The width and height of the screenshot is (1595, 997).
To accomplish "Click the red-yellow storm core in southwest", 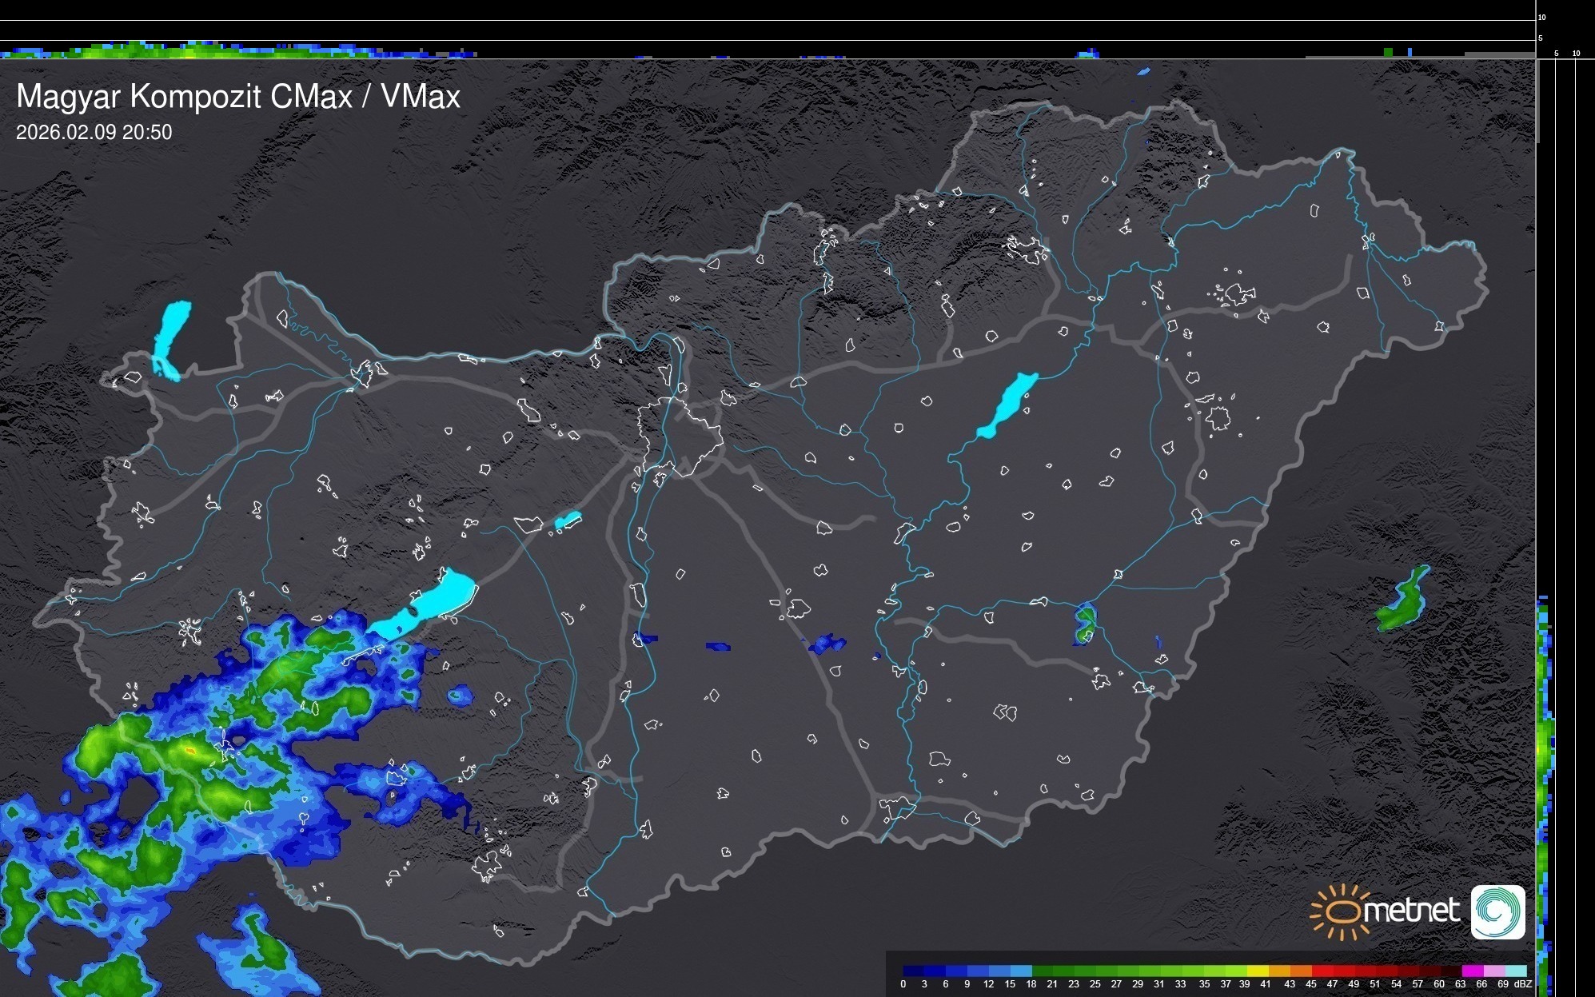I will tap(190, 751).
